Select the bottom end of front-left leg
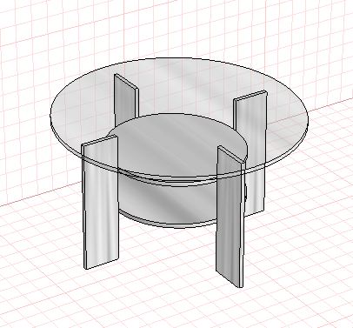This screenshot has width=353, height=328. pos(102,264)
